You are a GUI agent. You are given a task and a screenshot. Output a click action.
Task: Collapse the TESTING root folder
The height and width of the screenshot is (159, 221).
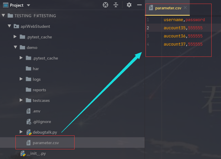(3, 15)
